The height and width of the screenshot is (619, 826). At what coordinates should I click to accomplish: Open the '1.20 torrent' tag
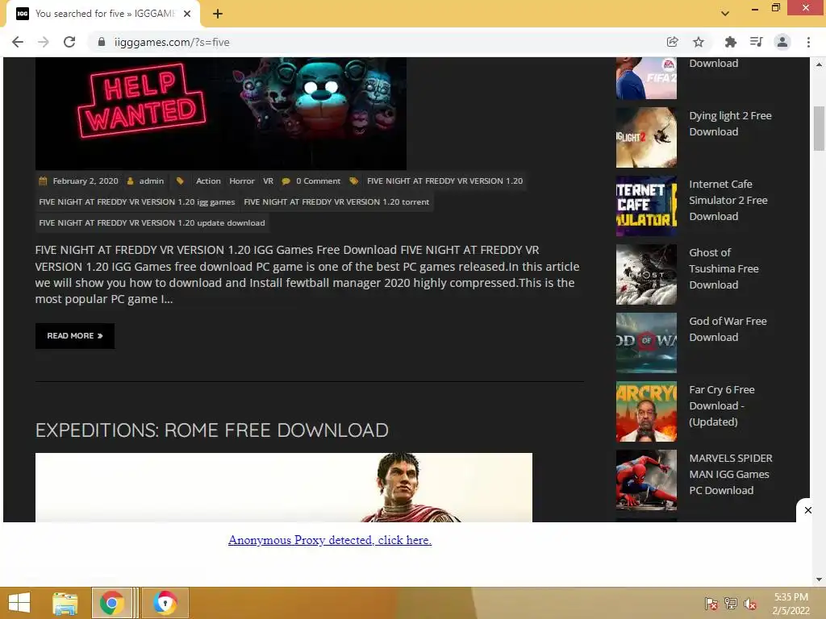tap(336, 202)
